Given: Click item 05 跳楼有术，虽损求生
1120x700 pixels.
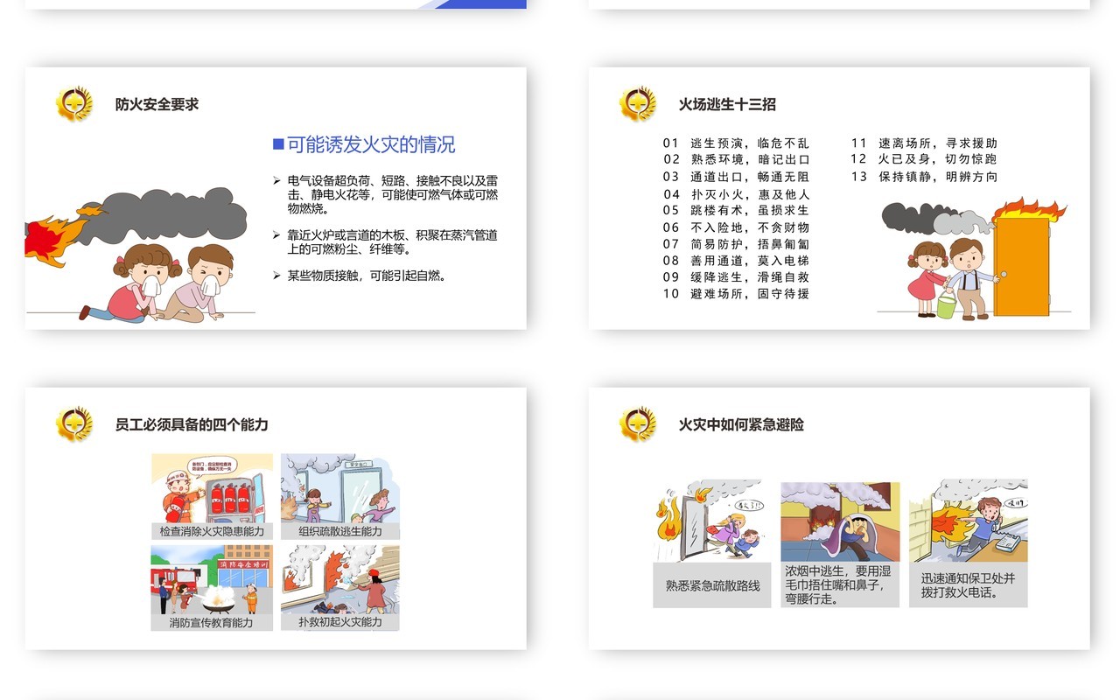Looking at the screenshot, I should pyautogui.click(x=736, y=210).
